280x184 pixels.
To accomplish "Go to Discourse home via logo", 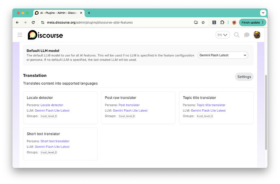I will [45, 35].
